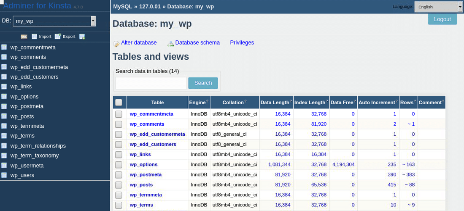Tick the checkbox for wp_posts row
The image size is (464, 211).
(x=119, y=185)
